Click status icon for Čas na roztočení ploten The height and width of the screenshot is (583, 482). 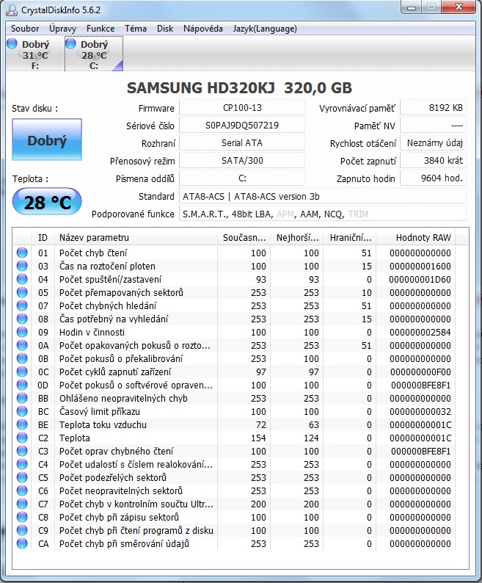tap(22, 267)
